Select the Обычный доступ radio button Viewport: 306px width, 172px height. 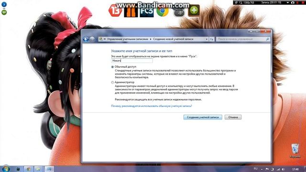pyautogui.click(x=112, y=67)
